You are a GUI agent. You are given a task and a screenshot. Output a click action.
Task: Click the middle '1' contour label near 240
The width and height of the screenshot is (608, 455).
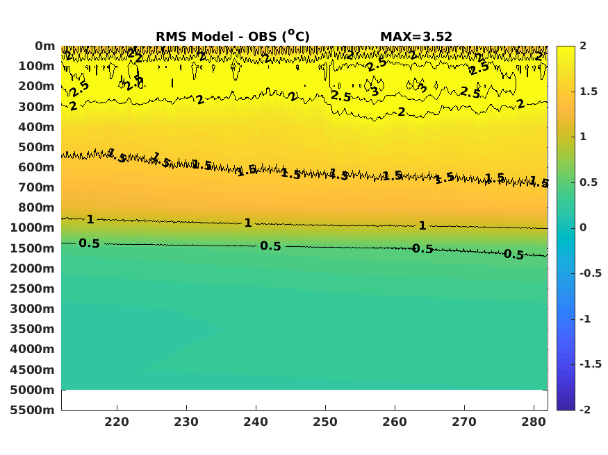coord(248,223)
